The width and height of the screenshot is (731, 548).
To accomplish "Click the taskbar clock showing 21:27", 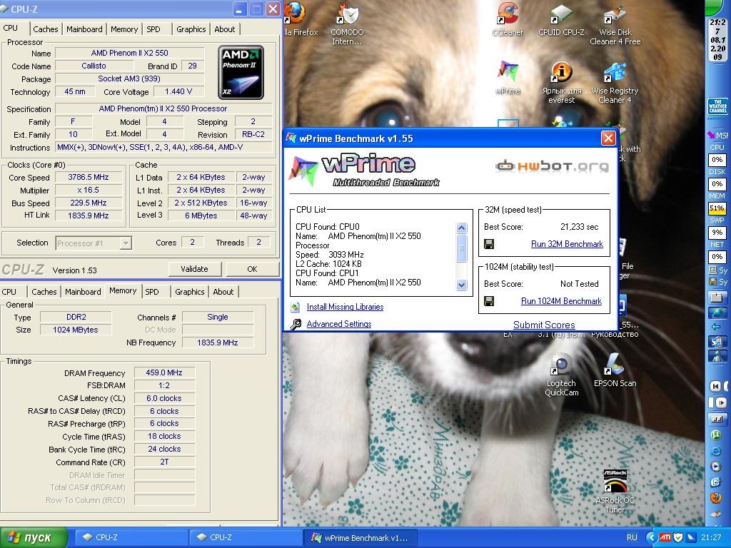I will coord(711,537).
